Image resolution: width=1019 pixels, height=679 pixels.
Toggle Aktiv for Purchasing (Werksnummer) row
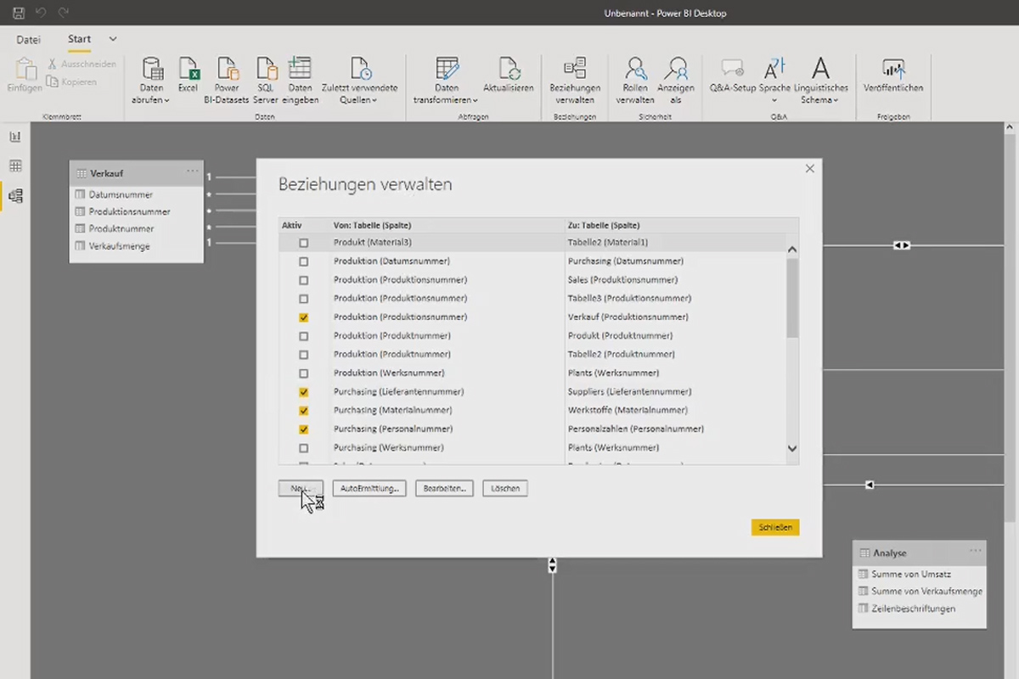click(303, 448)
